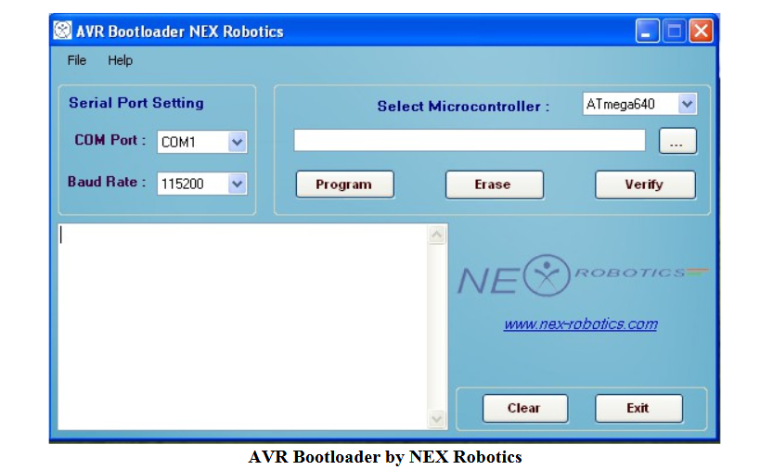
Task: Click inside the output log text area
Action: 241,326
